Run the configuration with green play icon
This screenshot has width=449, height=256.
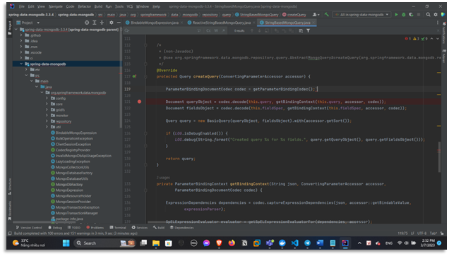pos(396,15)
